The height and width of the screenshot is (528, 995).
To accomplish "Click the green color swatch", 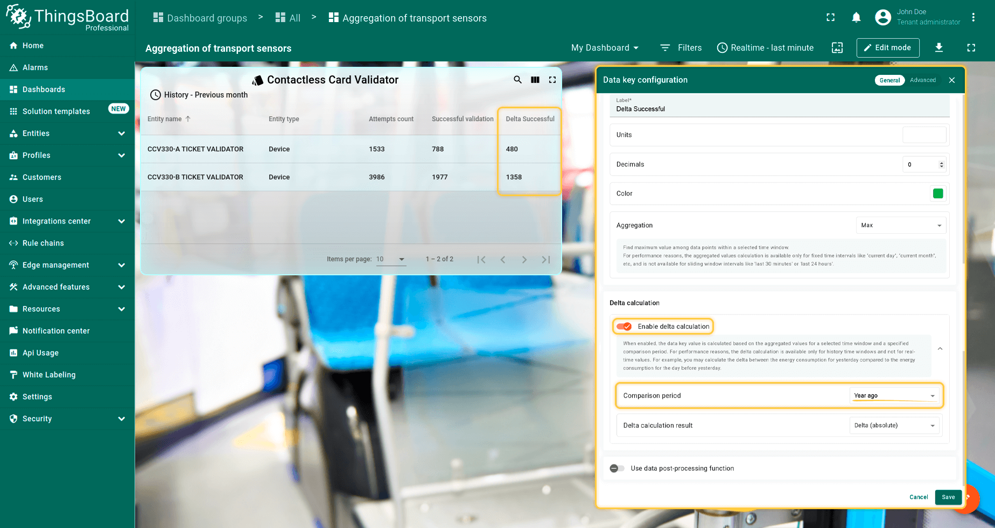I will pyautogui.click(x=938, y=193).
